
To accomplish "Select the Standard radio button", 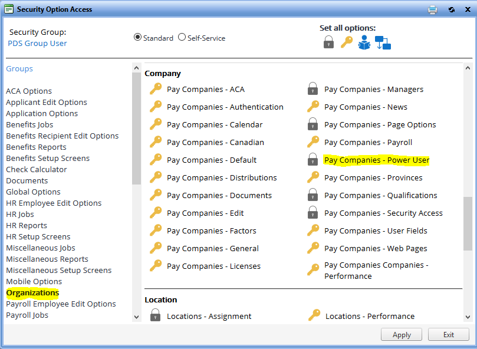I will [x=137, y=37].
